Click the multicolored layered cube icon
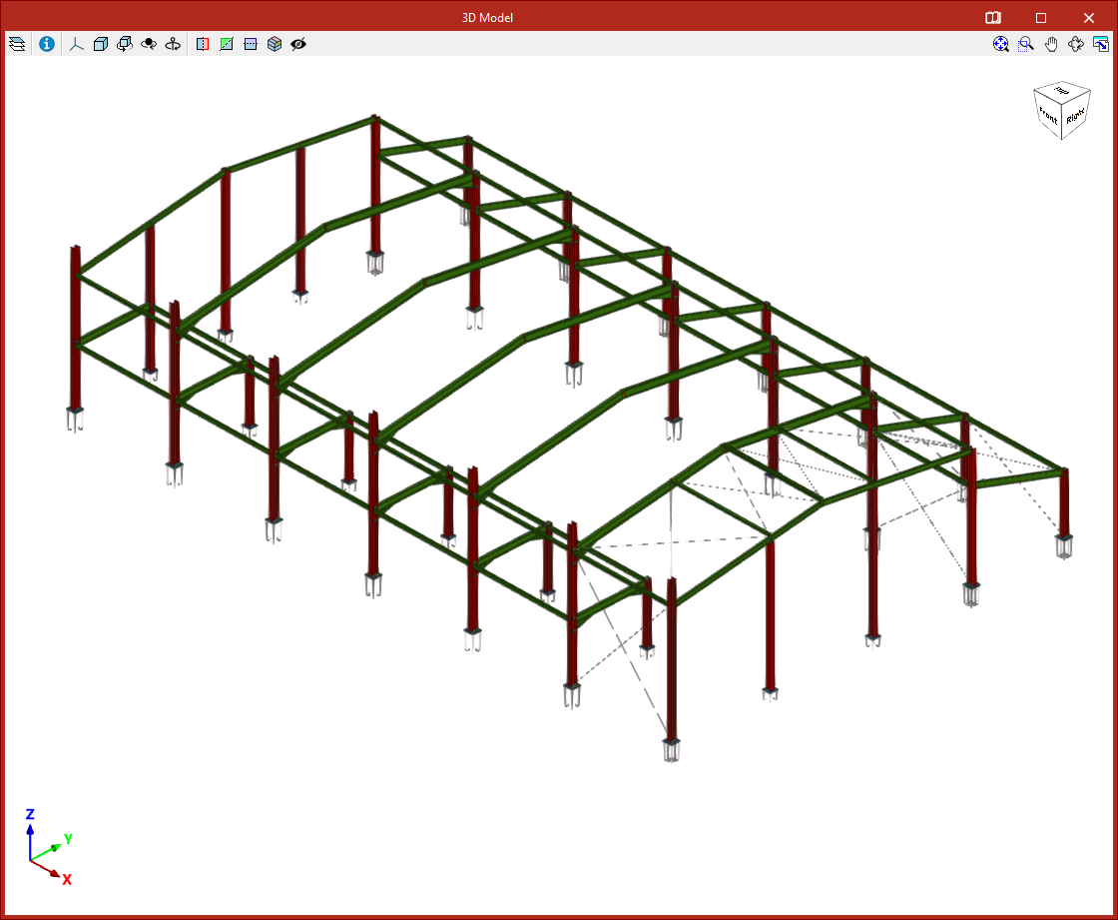This screenshot has width=1118, height=920. click(275, 44)
